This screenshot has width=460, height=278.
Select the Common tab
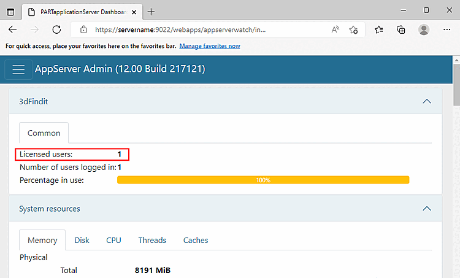tap(44, 133)
